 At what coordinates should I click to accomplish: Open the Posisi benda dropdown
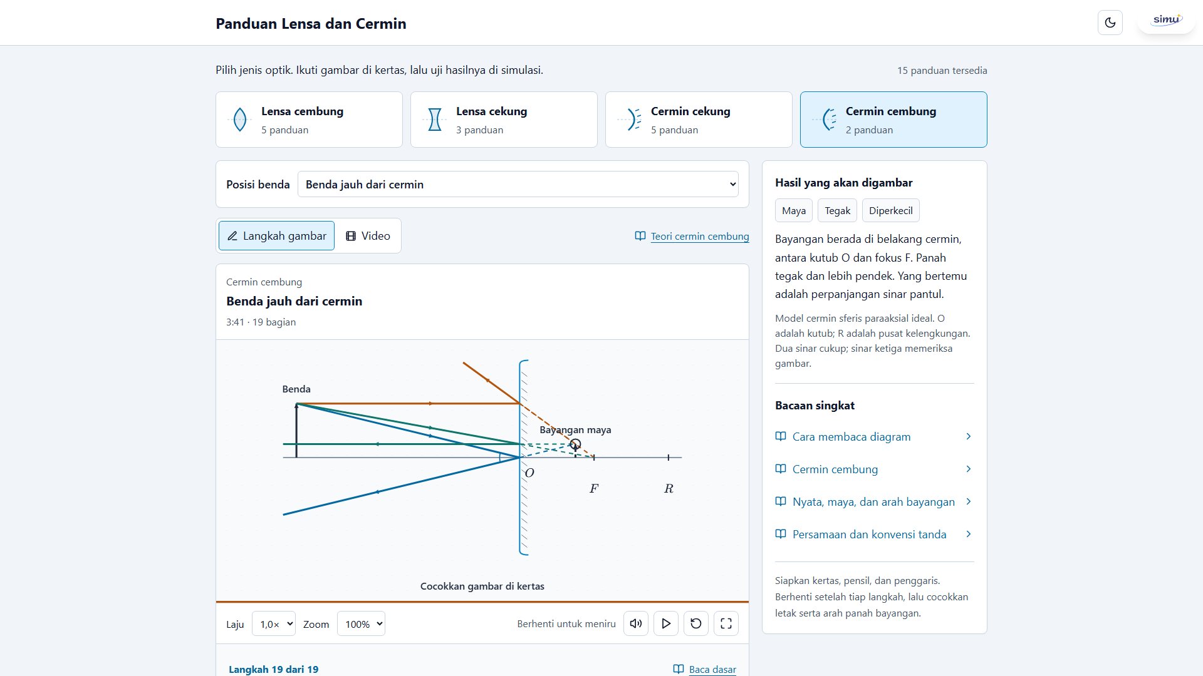518,184
